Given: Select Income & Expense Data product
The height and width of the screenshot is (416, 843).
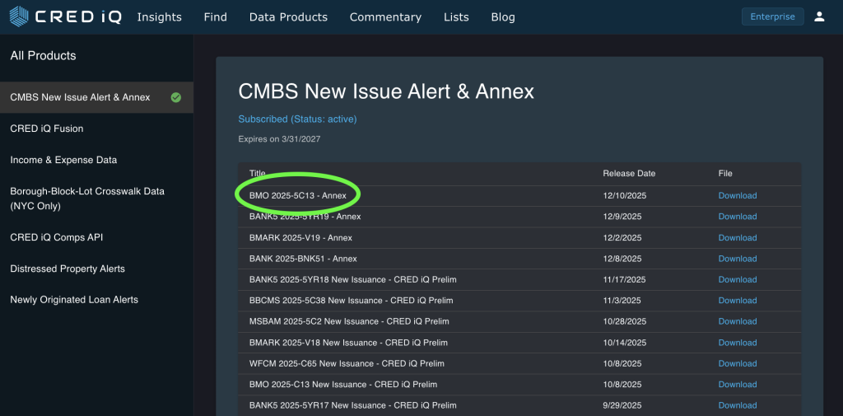Looking at the screenshot, I should coord(63,160).
